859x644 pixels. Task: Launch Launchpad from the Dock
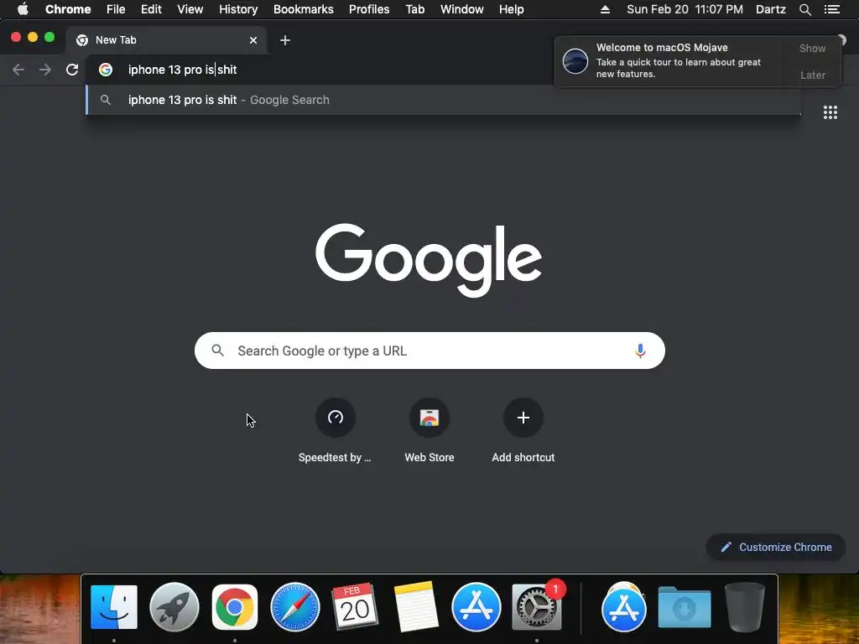point(174,607)
